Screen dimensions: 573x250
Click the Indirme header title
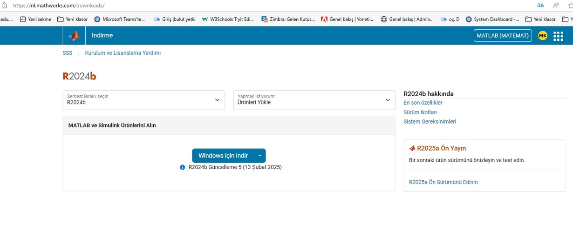102,35
